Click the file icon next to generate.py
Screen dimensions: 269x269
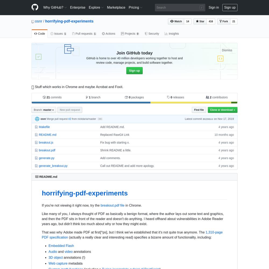(36, 158)
